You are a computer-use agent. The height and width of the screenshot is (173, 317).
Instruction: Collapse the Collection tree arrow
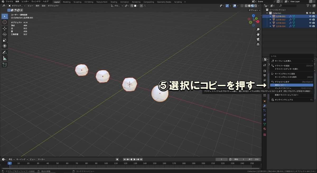pyautogui.click(x=267, y=13)
